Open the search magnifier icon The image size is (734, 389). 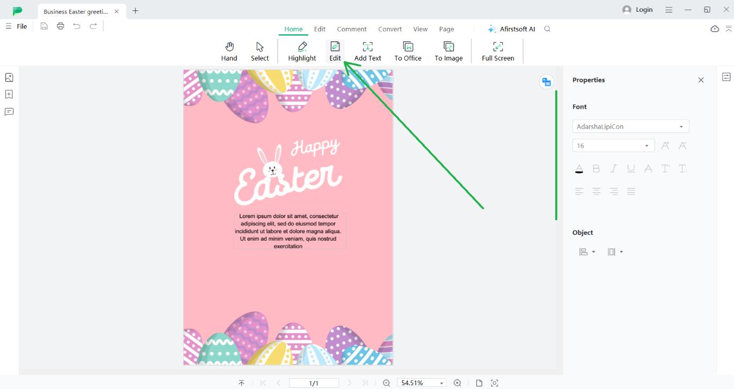point(547,29)
